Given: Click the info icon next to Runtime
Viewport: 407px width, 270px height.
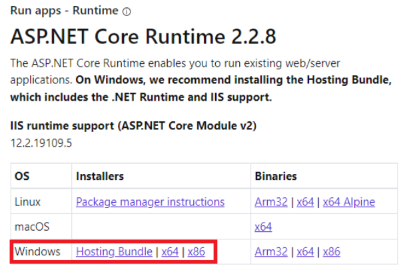Looking at the screenshot, I should [x=127, y=12].
